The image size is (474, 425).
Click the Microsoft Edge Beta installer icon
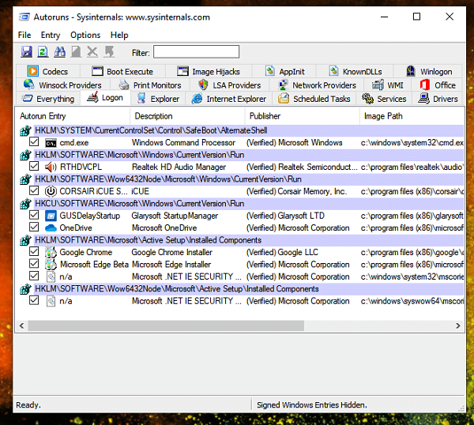[x=51, y=265]
